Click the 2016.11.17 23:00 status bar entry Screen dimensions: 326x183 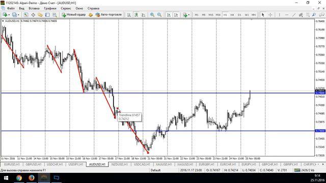[191, 170]
